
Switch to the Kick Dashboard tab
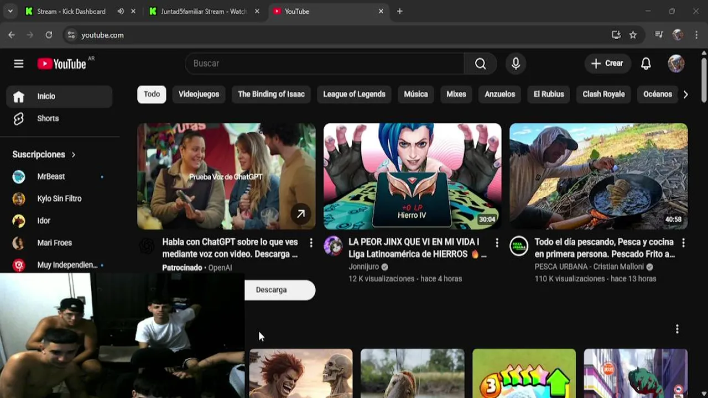(71, 11)
